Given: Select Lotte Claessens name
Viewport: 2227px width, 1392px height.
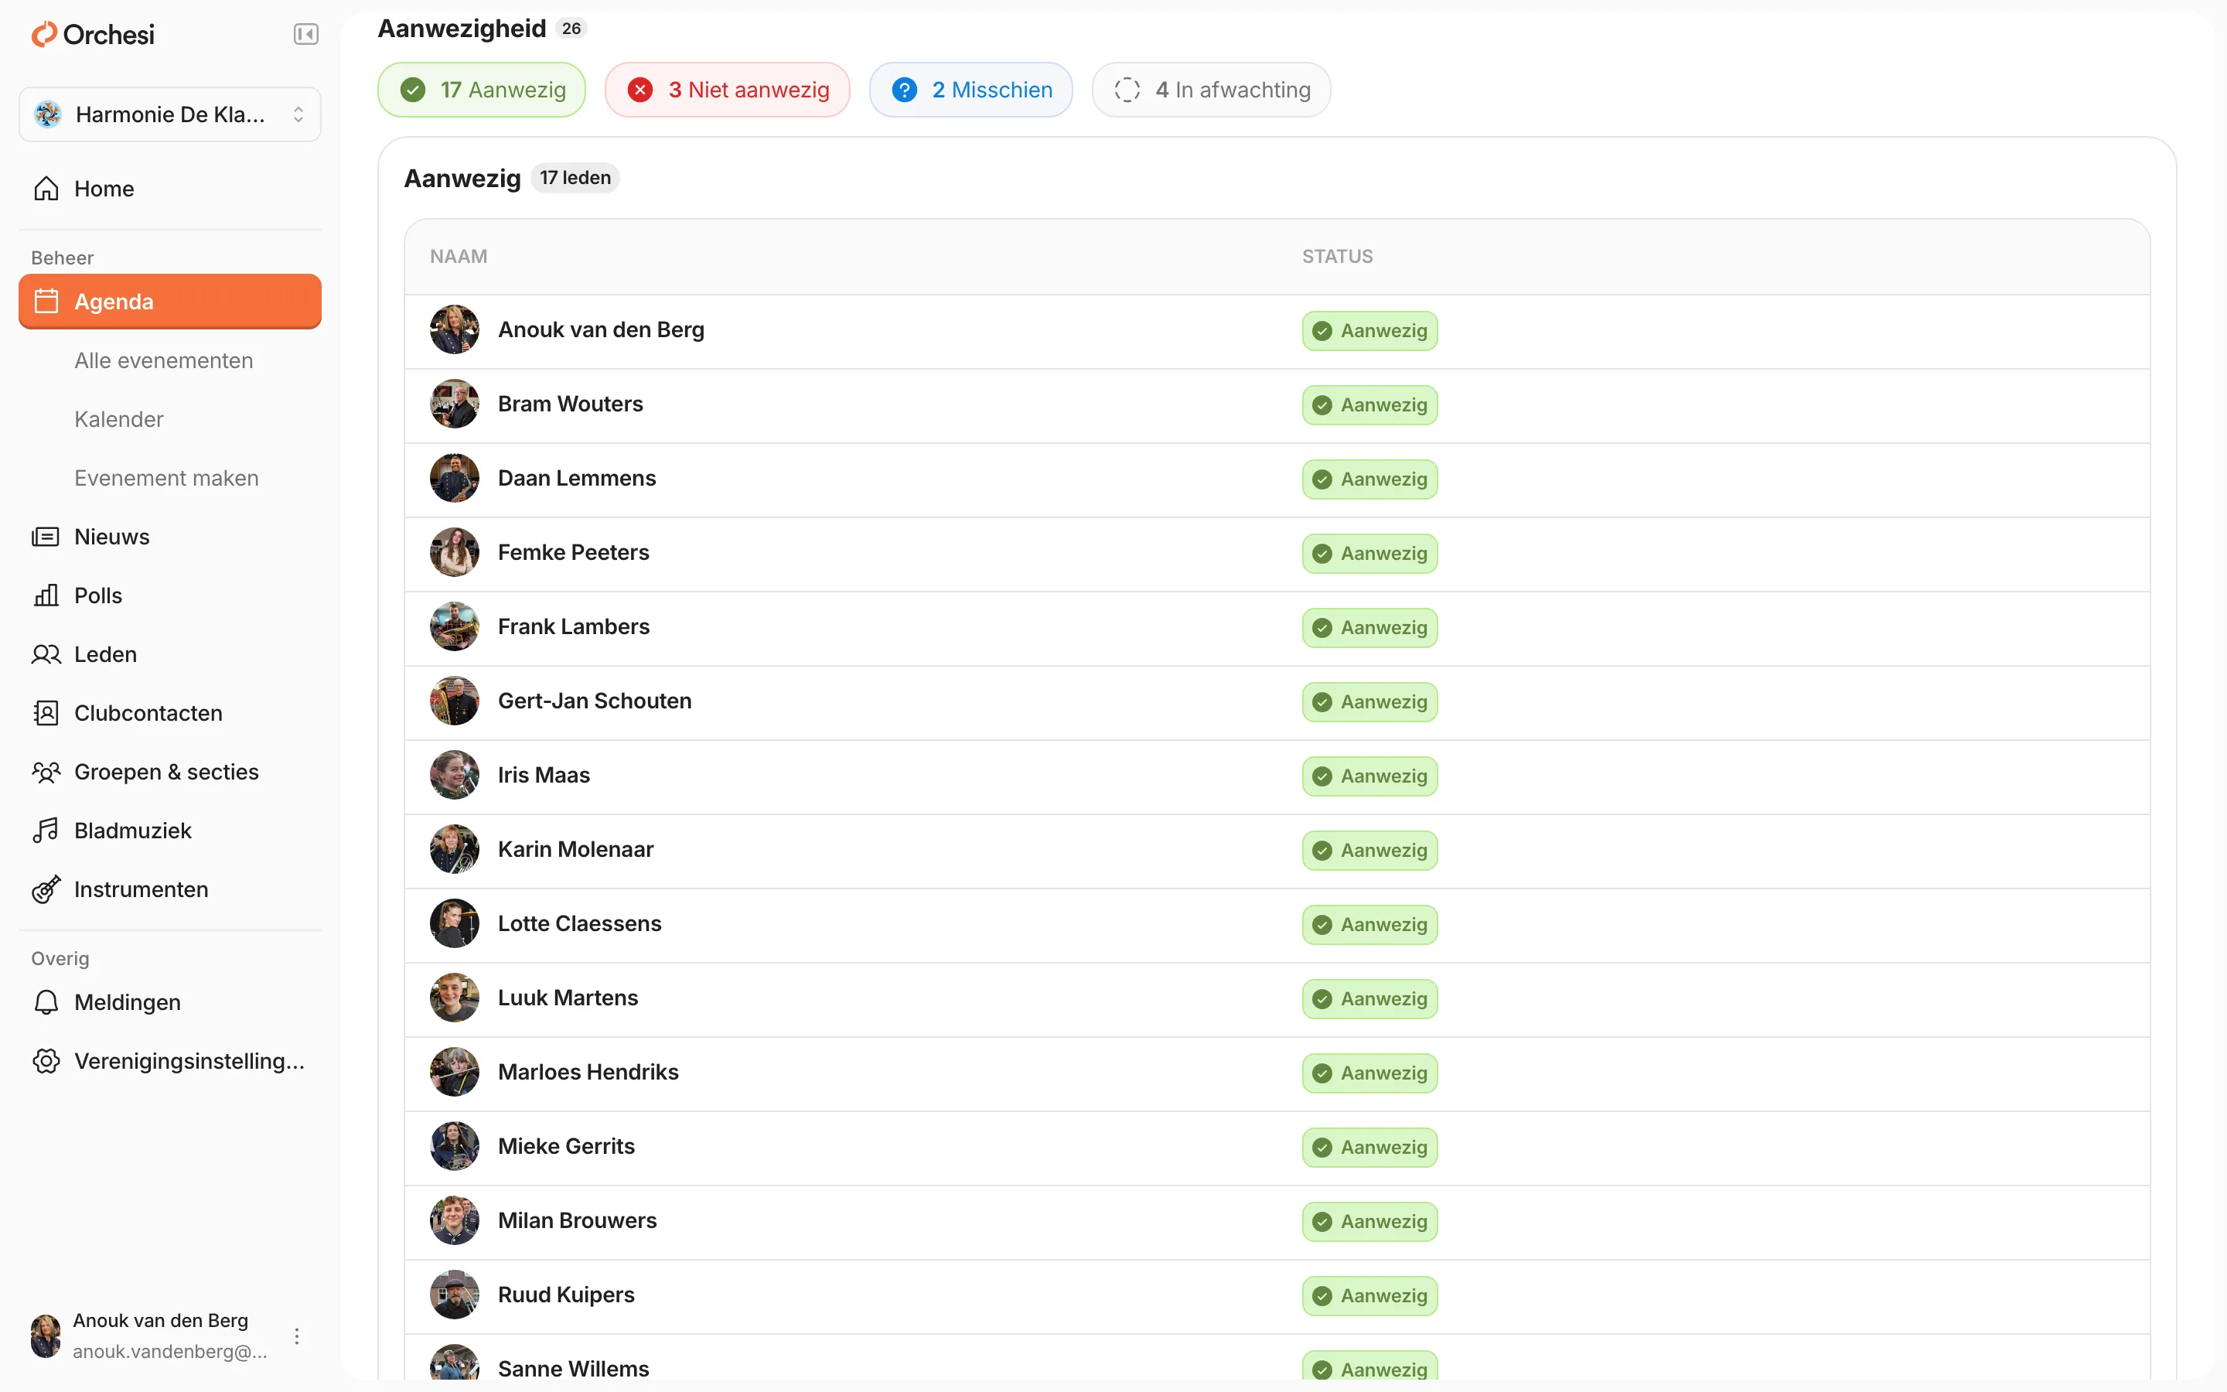Looking at the screenshot, I should tap(580, 923).
